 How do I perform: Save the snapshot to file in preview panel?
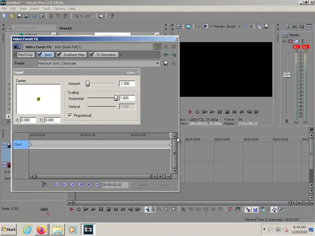coord(266,26)
